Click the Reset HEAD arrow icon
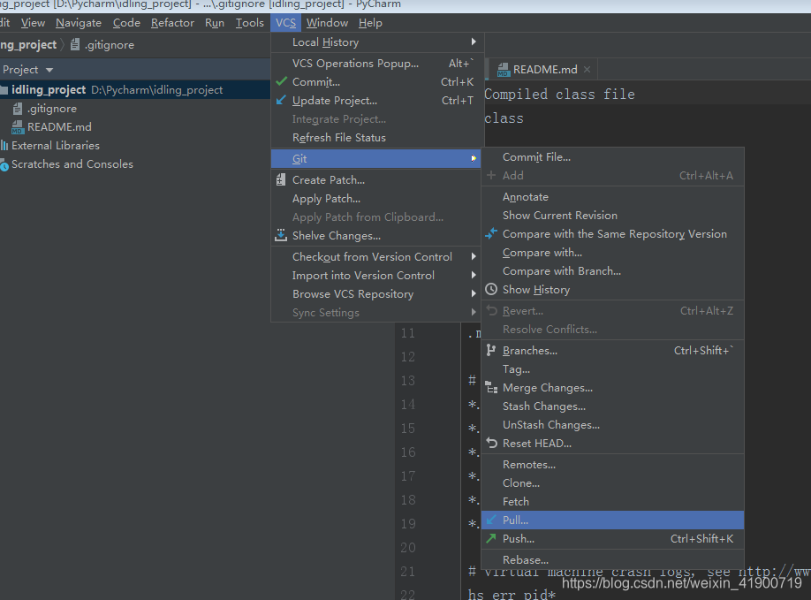 [491, 443]
